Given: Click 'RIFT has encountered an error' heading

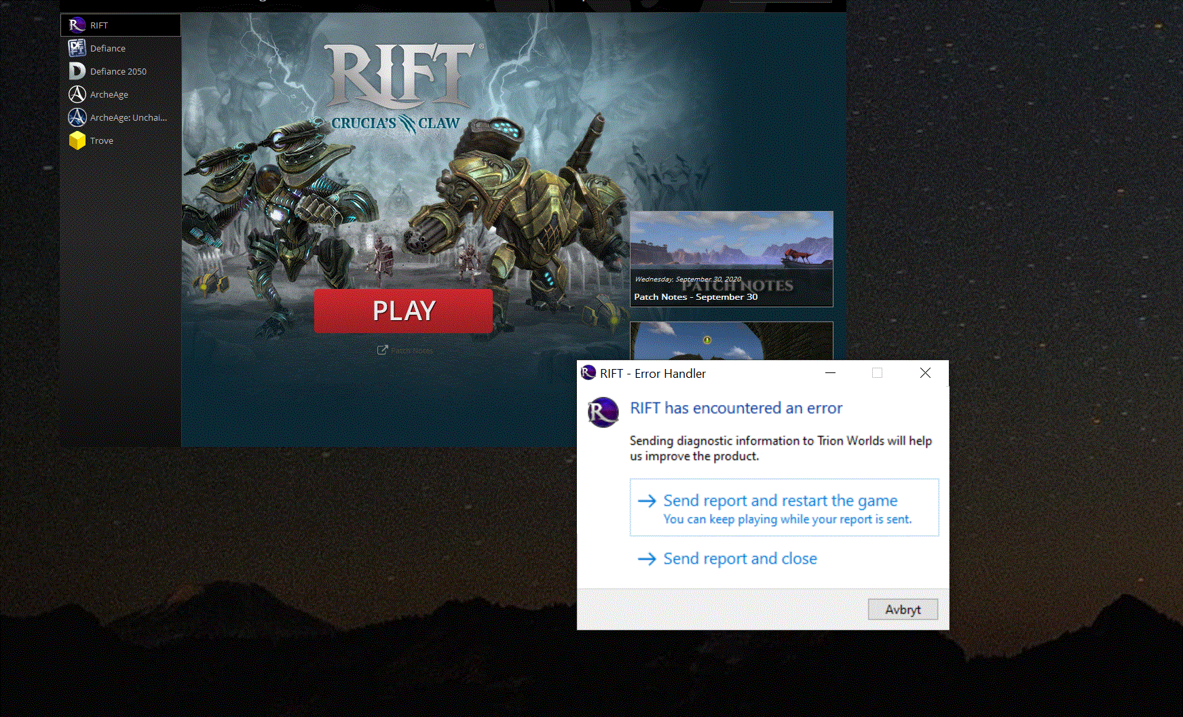Looking at the screenshot, I should [x=736, y=408].
